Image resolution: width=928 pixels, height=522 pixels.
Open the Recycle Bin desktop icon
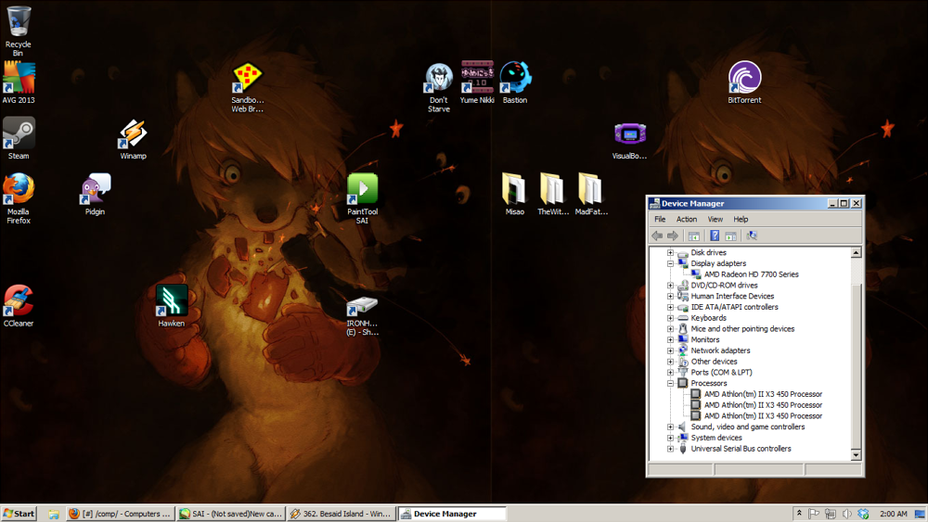click(19, 31)
